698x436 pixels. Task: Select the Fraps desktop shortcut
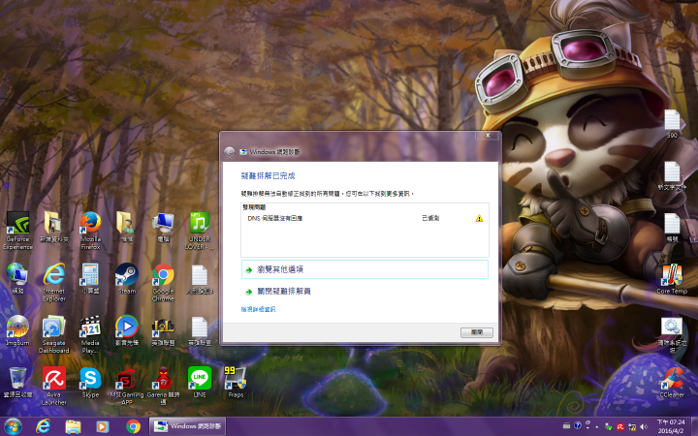(236, 382)
